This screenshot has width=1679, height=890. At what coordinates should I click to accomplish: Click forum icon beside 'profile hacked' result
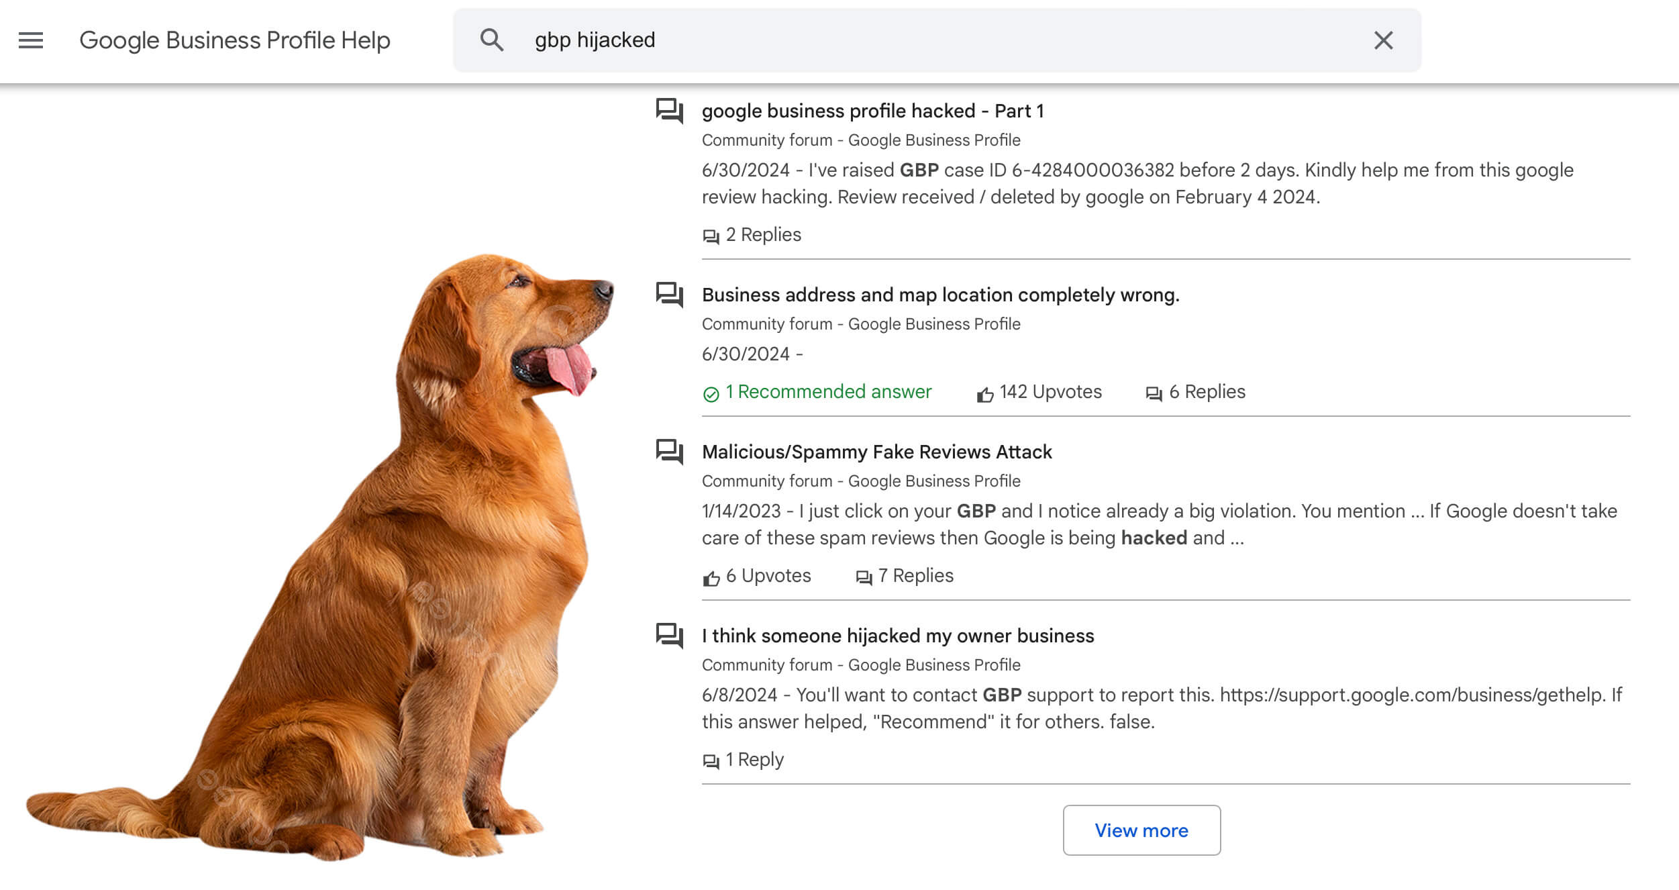tap(669, 110)
